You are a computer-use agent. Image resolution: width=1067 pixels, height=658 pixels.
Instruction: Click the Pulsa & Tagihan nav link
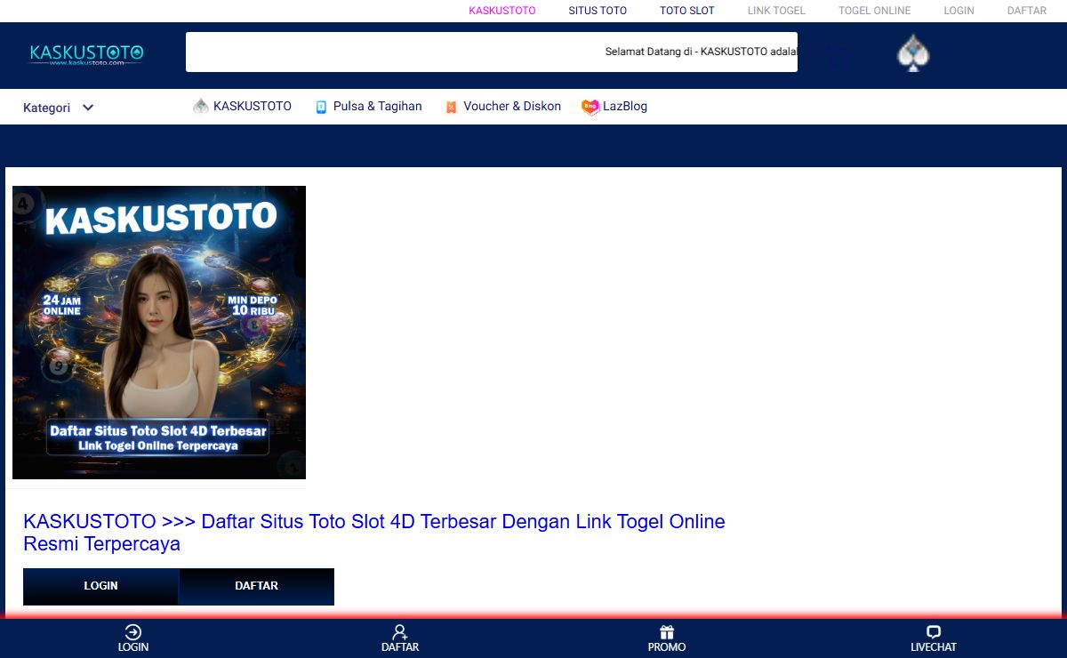(x=378, y=106)
